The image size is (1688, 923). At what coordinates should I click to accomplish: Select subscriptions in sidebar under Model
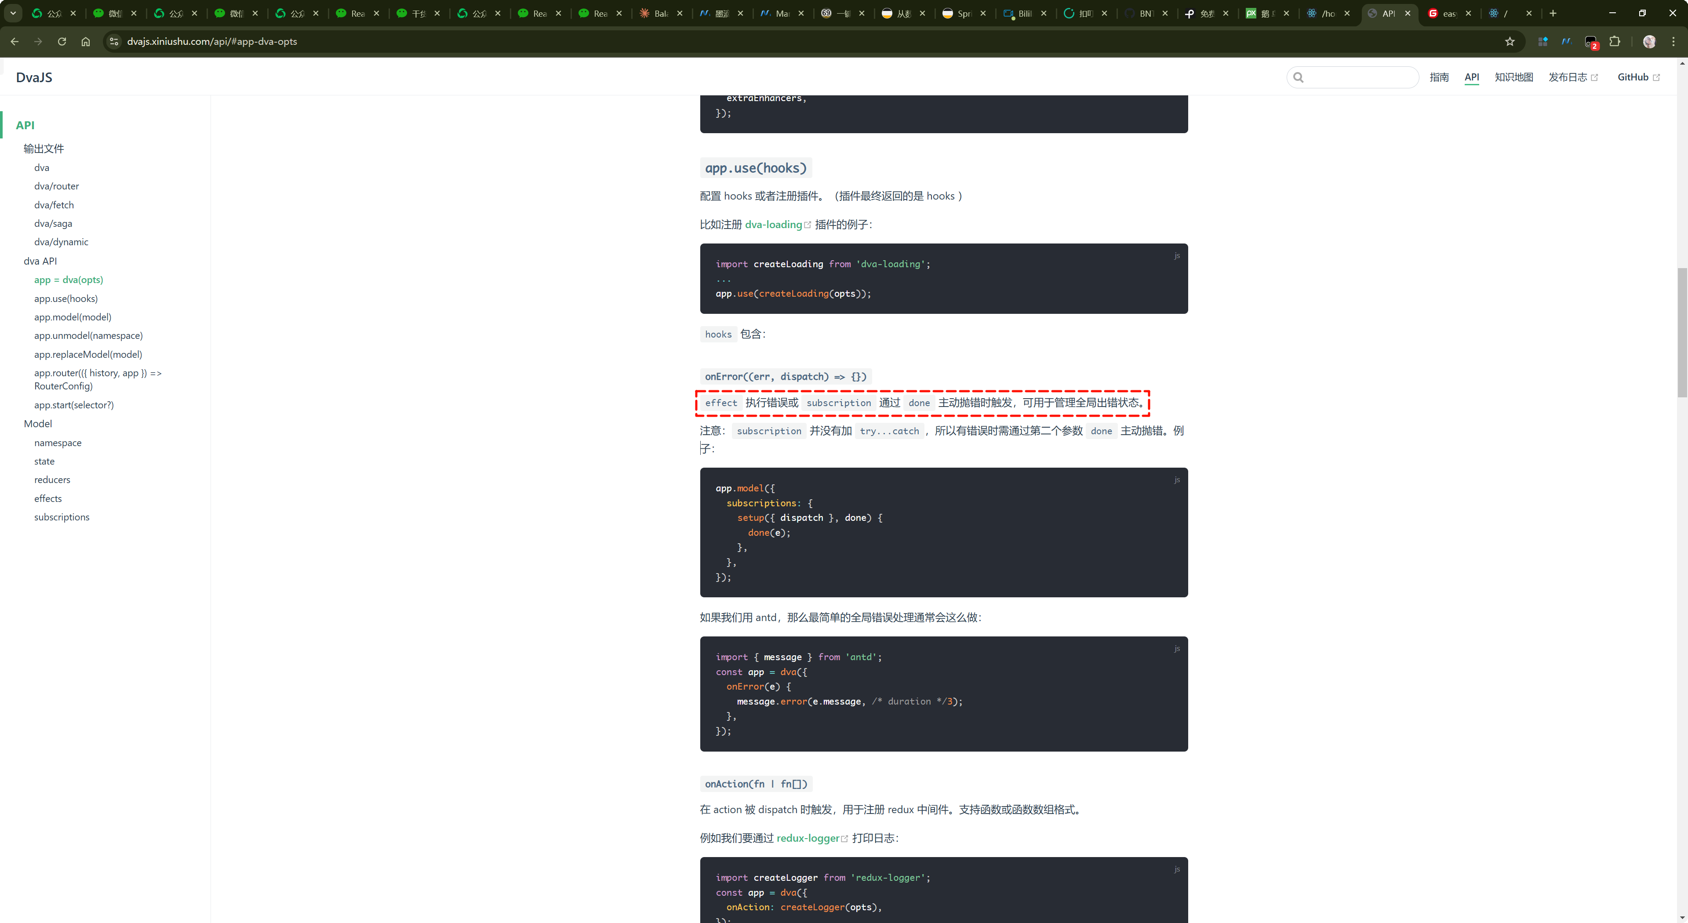click(x=62, y=517)
